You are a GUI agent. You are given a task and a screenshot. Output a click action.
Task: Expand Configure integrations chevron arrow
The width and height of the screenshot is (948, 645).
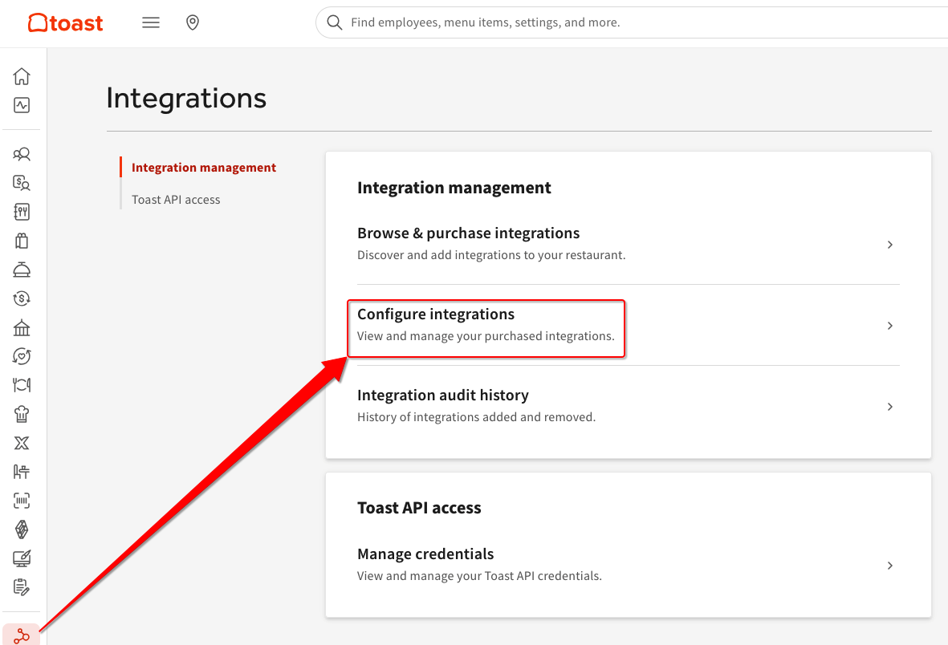[889, 326]
